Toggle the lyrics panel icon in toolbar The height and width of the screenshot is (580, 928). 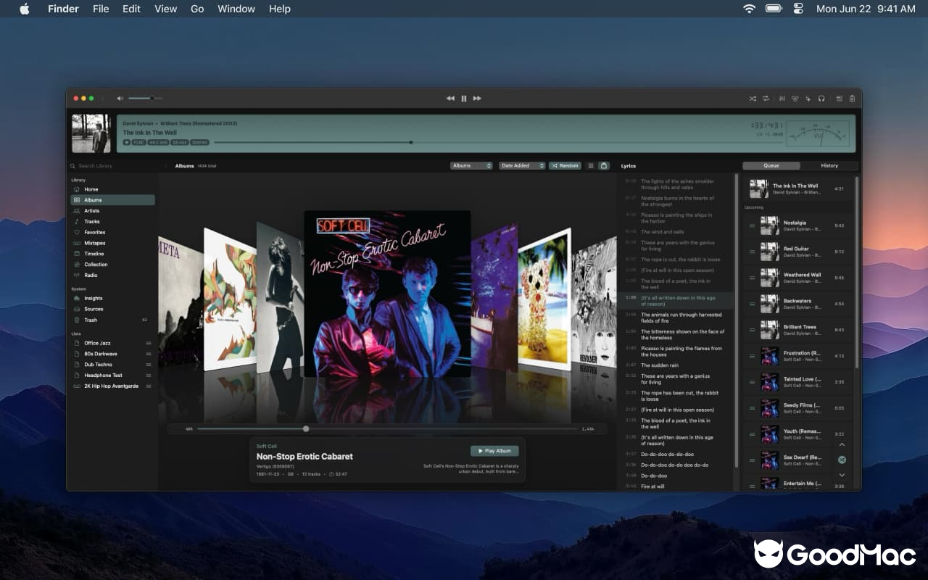coord(839,99)
